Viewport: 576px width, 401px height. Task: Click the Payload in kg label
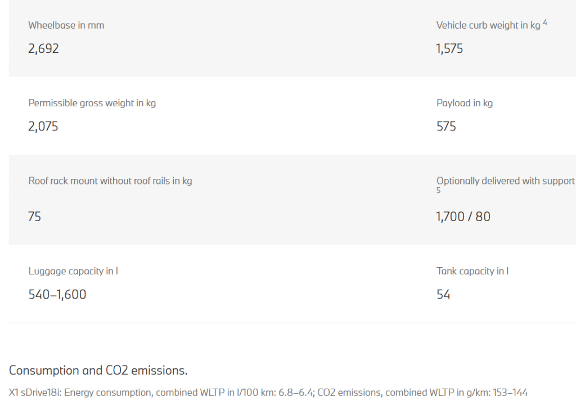[465, 103]
